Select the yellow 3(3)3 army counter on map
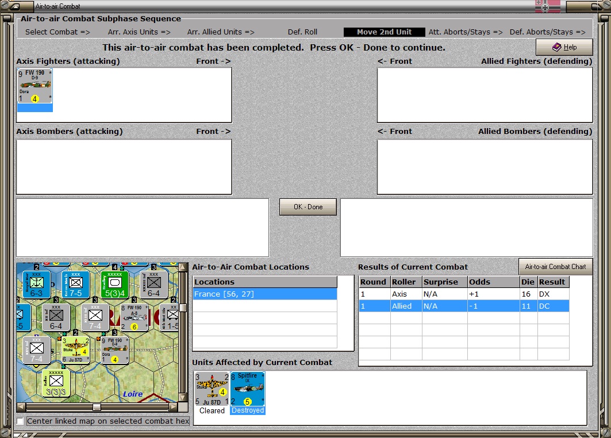 point(56,383)
